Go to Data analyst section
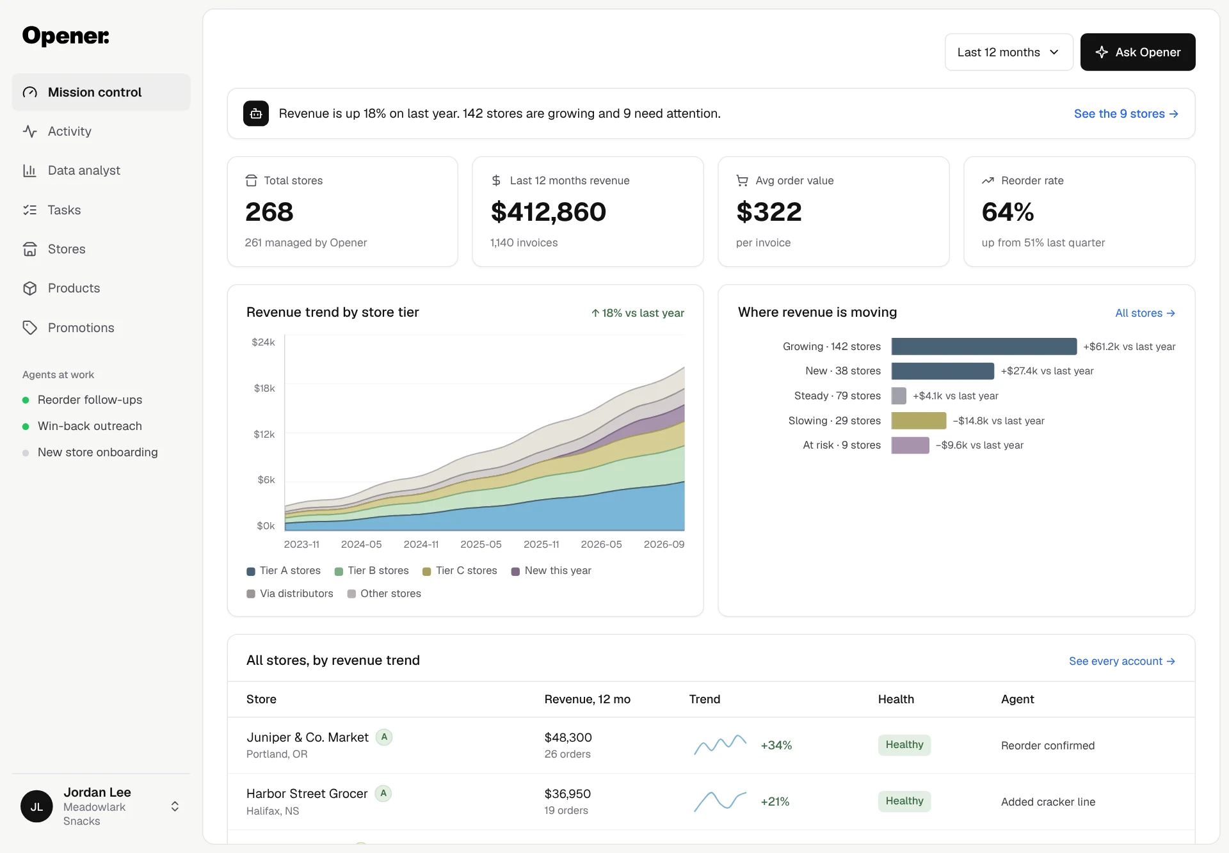1229x853 pixels. click(101, 170)
